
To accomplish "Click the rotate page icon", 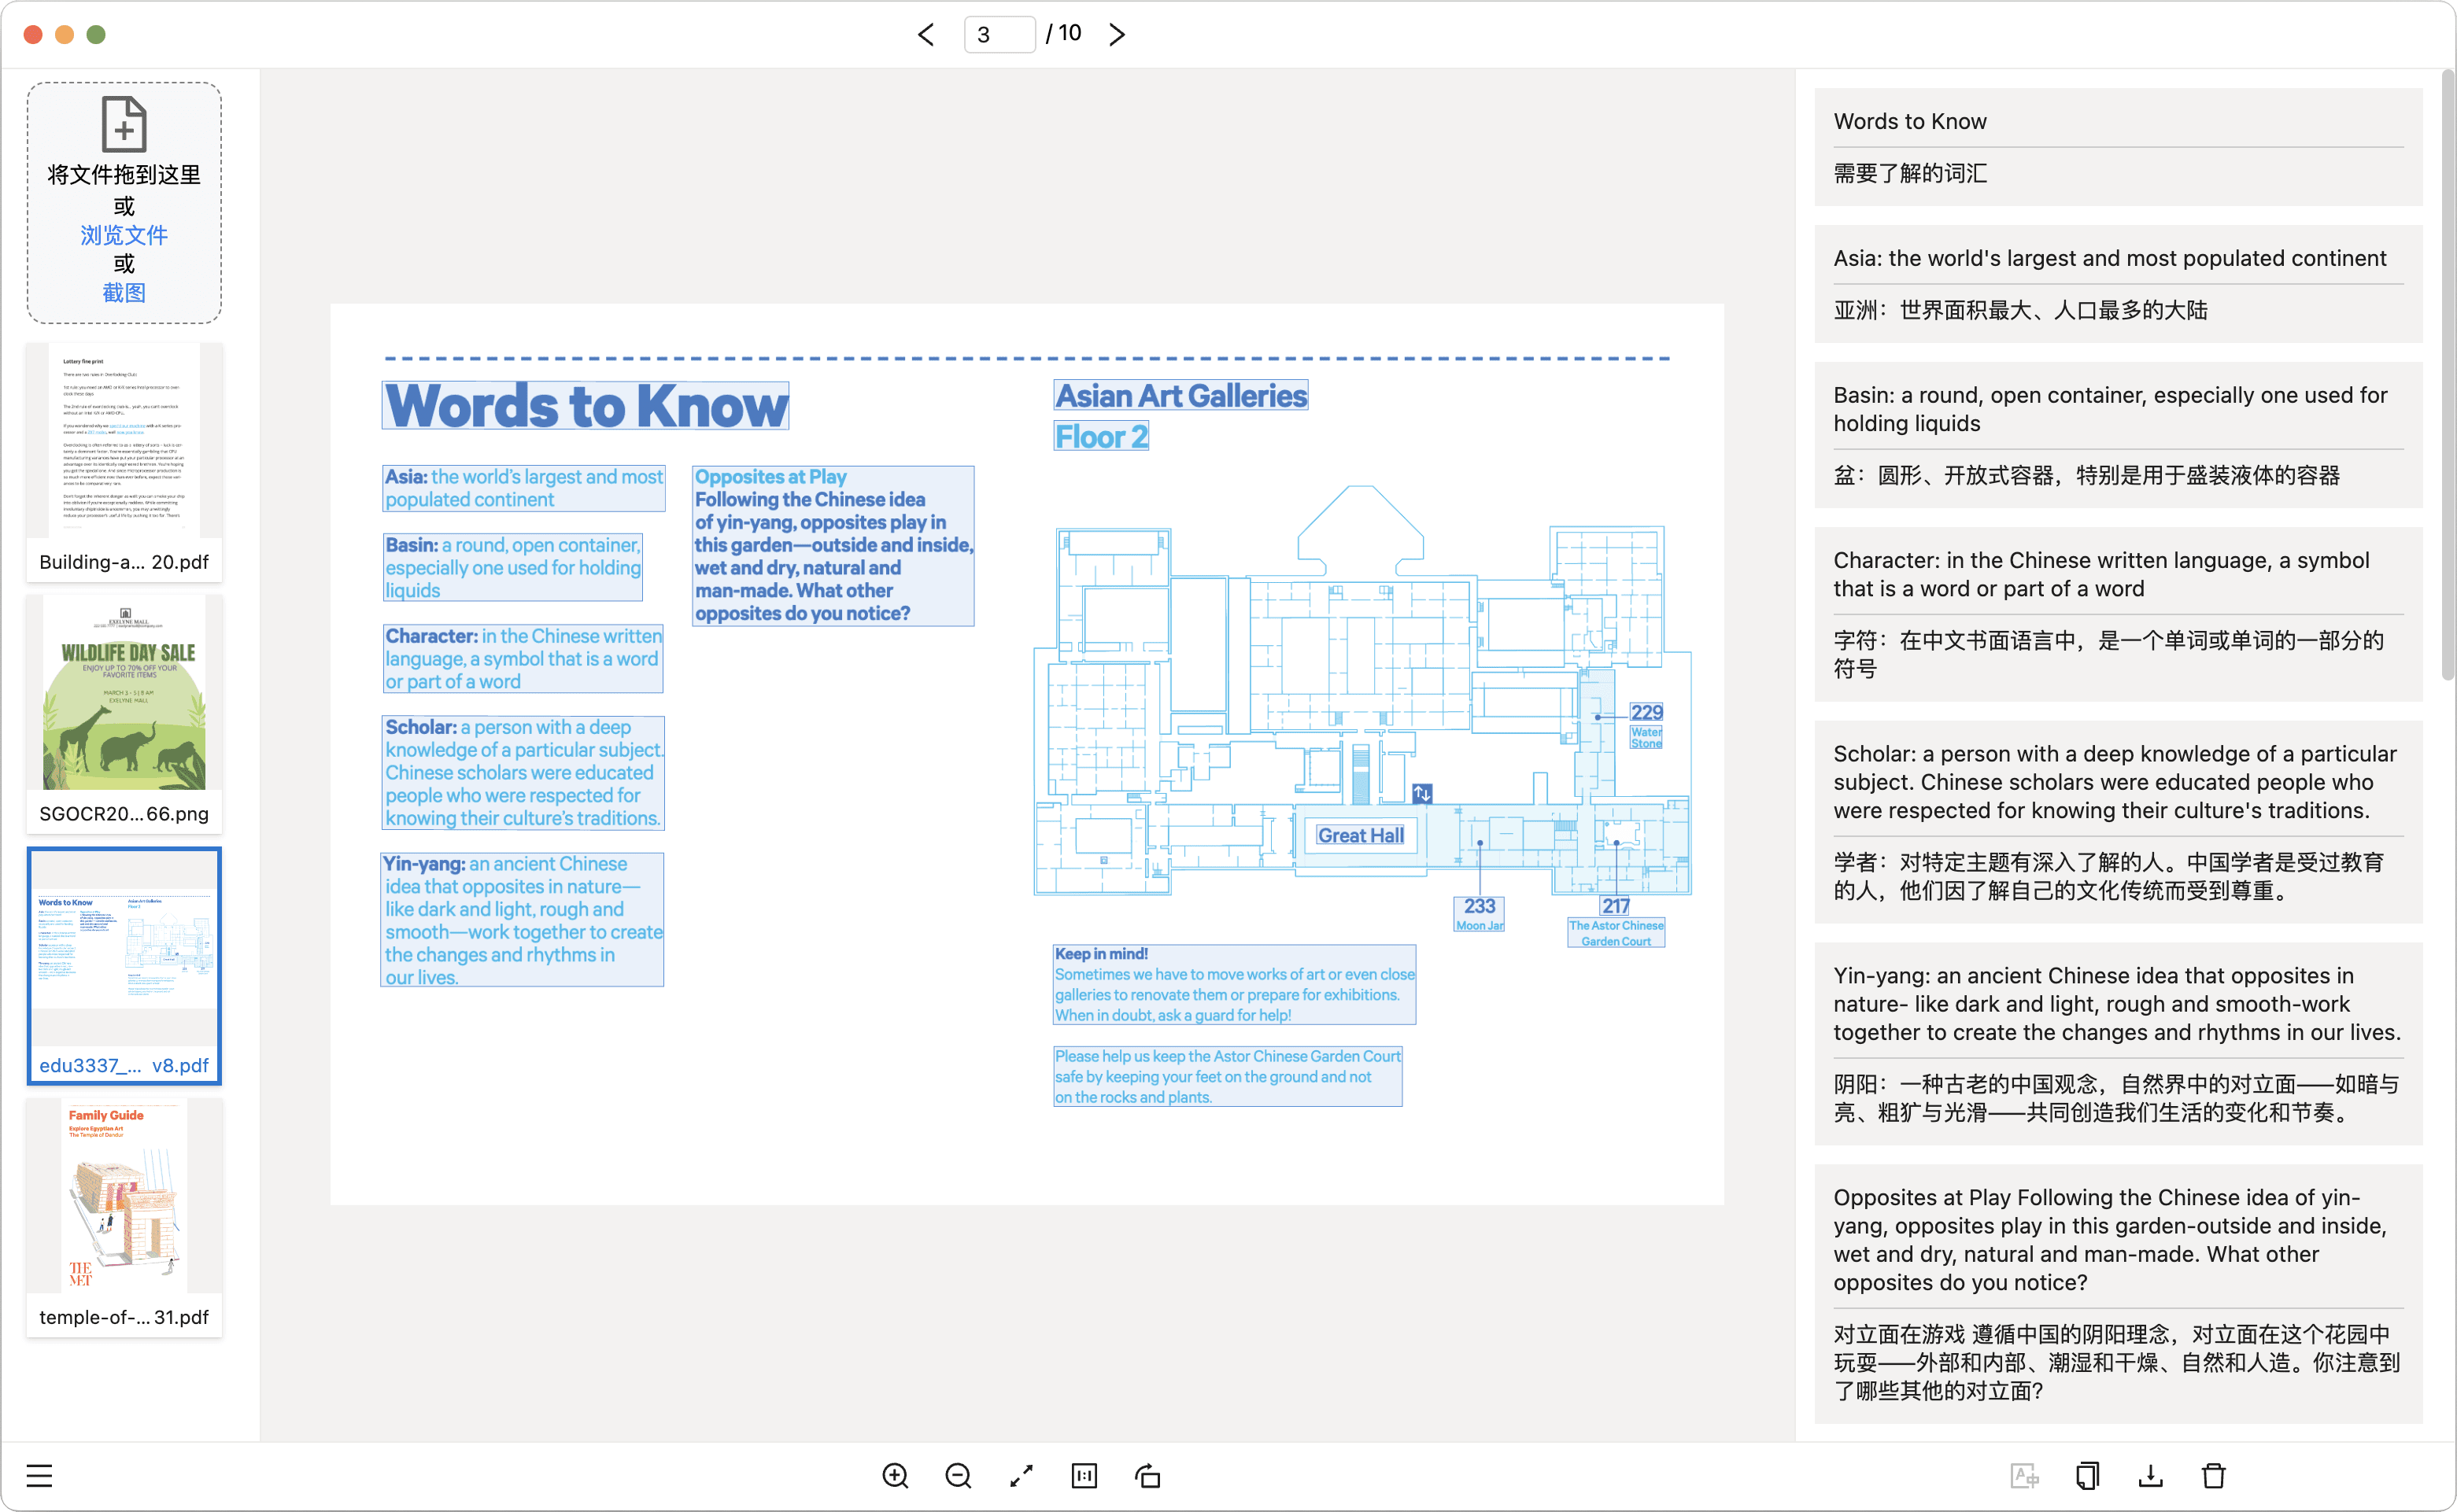I will 1147,1476.
